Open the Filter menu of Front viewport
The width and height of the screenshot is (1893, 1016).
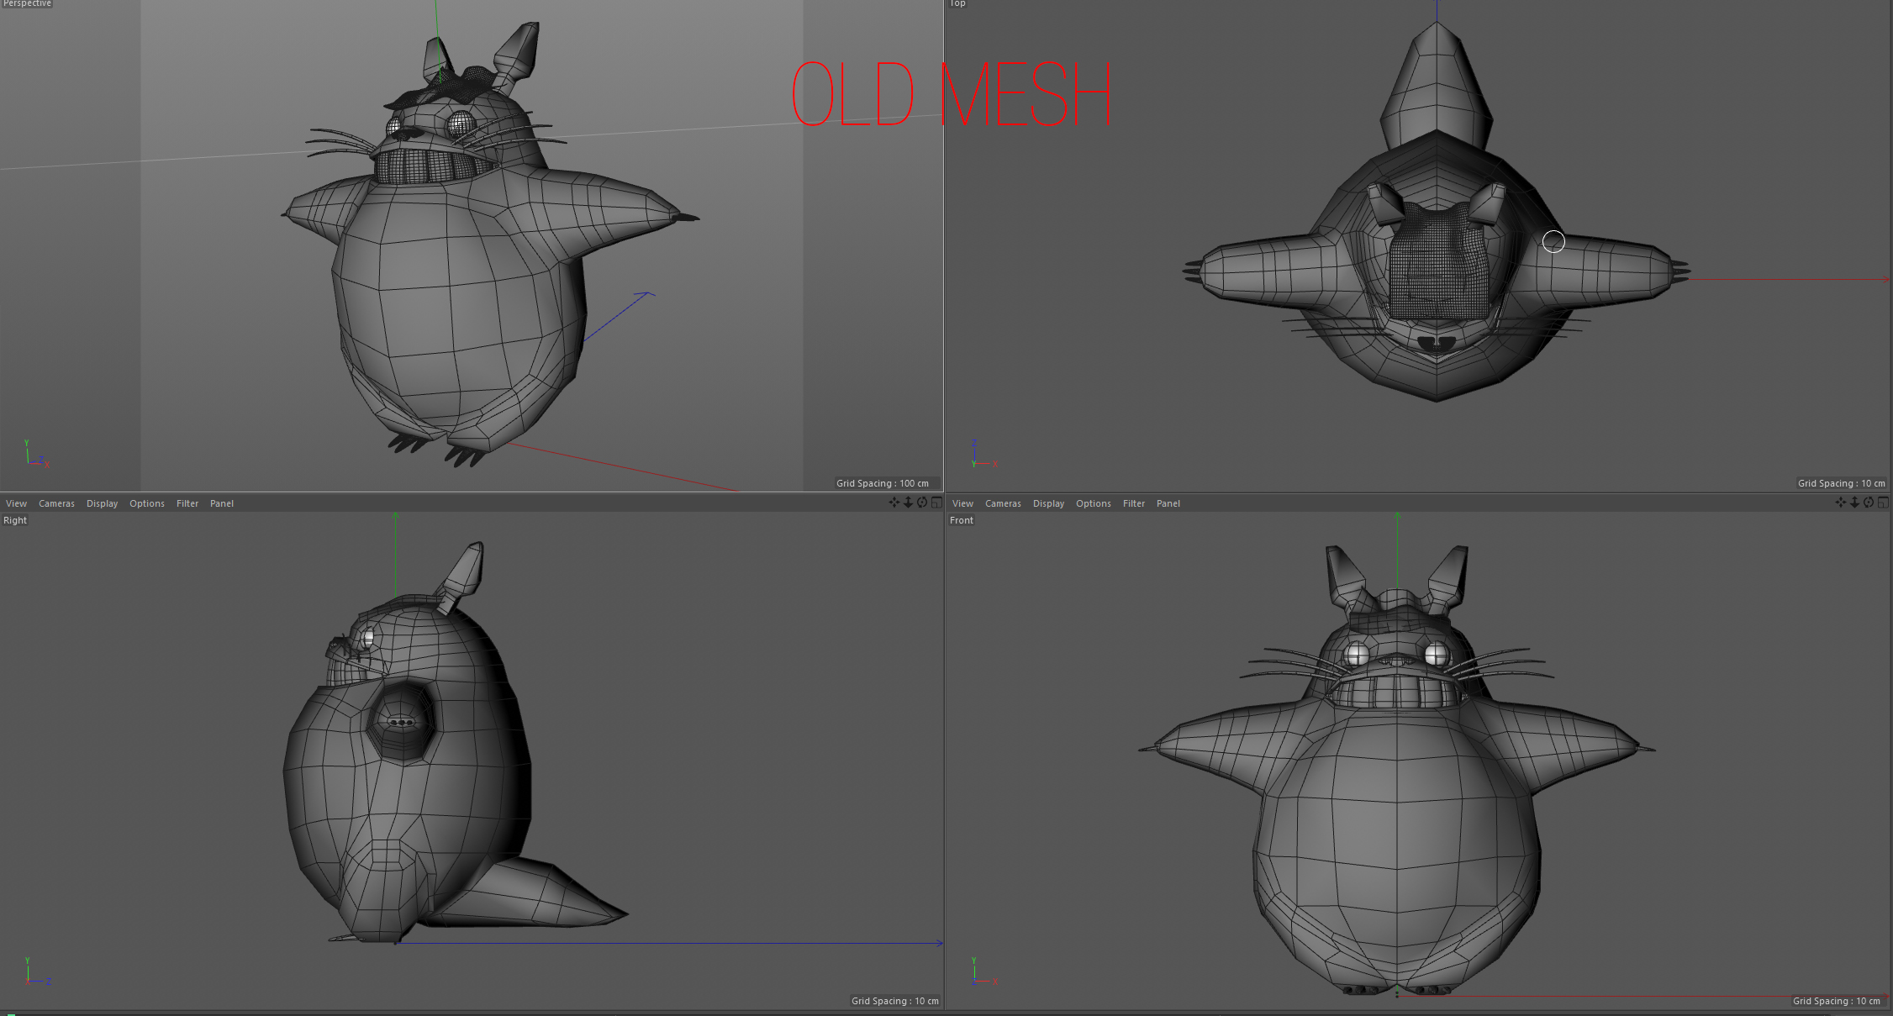pyautogui.click(x=1134, y=503)
